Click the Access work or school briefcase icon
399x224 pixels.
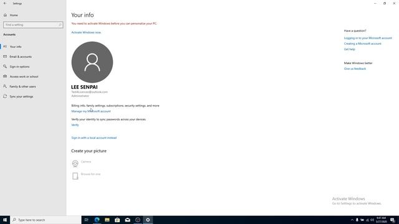click(x=5, y=76)
